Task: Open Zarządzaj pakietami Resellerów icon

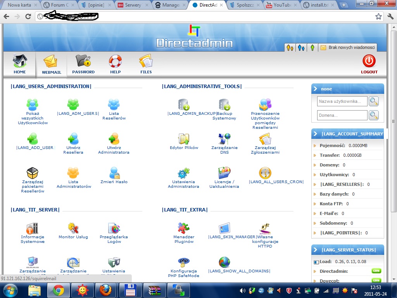Action: [x=33, y=173]
